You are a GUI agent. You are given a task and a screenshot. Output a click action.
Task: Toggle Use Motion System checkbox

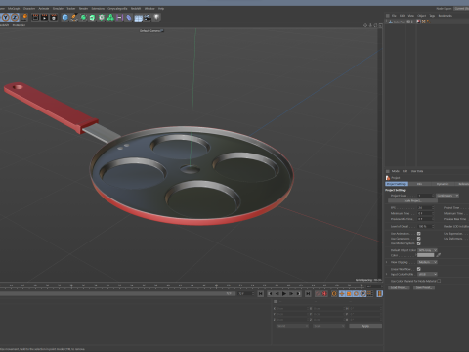[419, 243]
